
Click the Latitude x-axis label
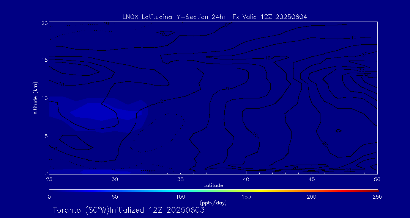[213, 185]
